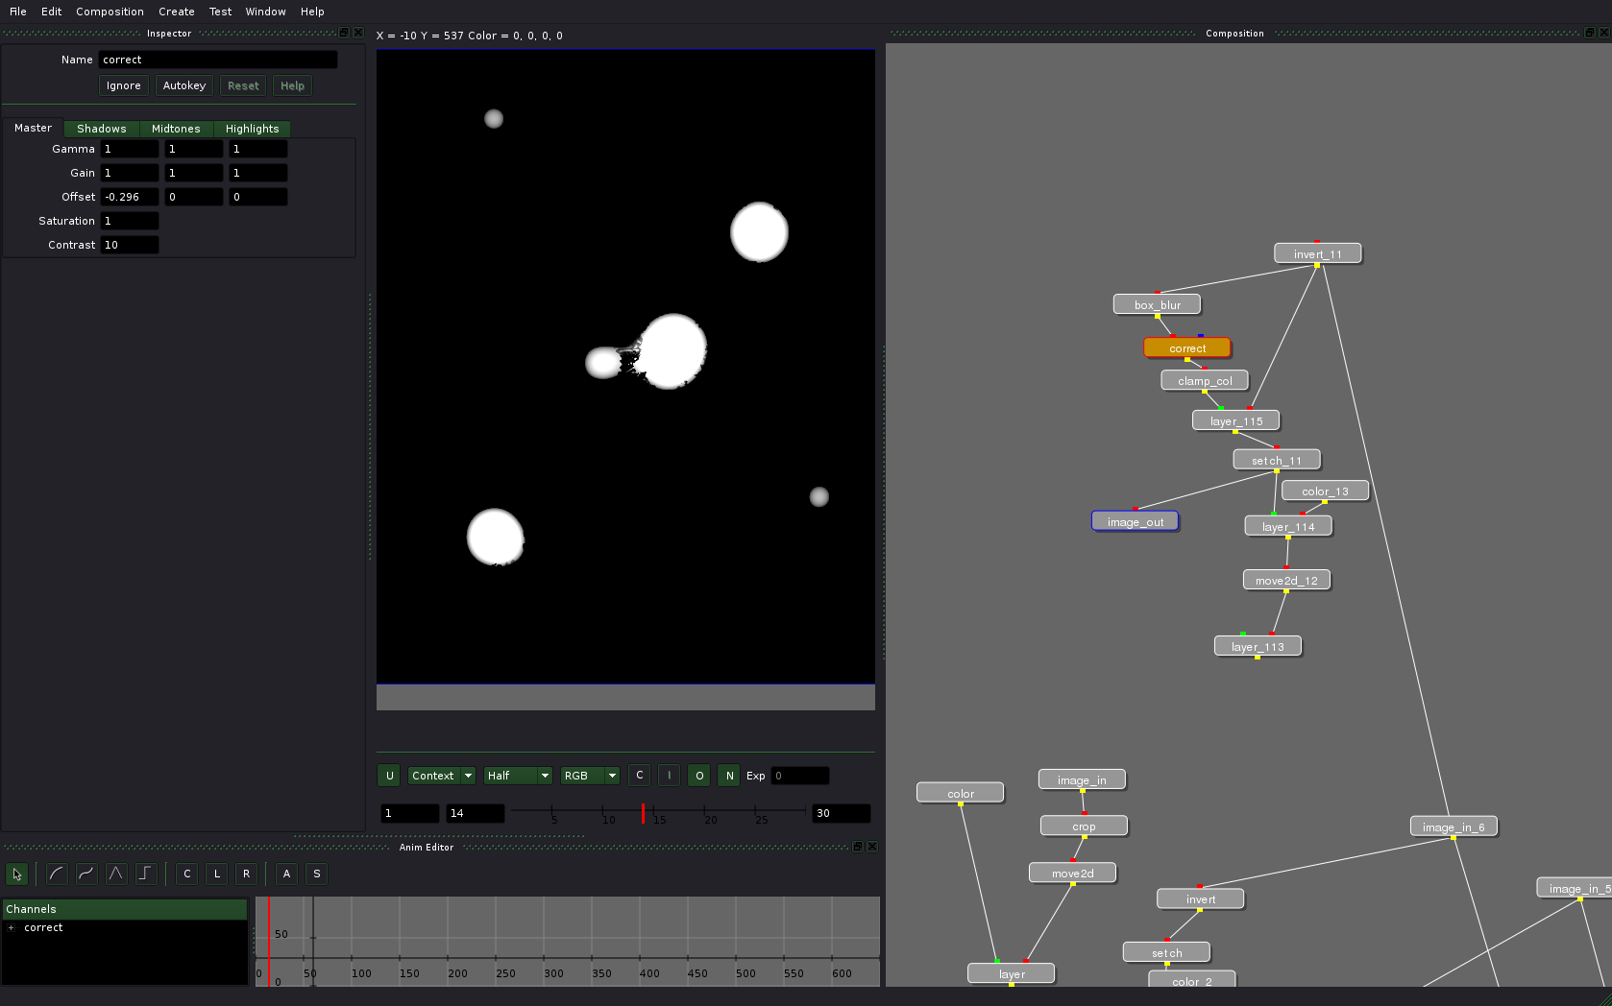Click the red frame marker on timeline
Image resolution: width=1612 pixels, height=1006 pixels.
643,813
